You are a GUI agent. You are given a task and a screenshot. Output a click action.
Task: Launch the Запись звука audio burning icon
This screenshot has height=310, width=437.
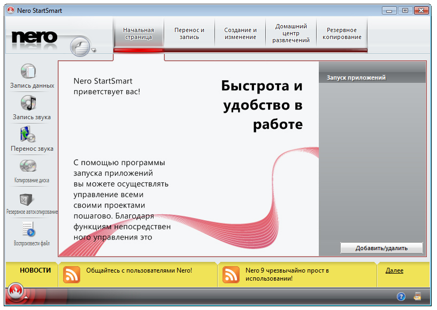pyautogui.click(x=28, y=103)
